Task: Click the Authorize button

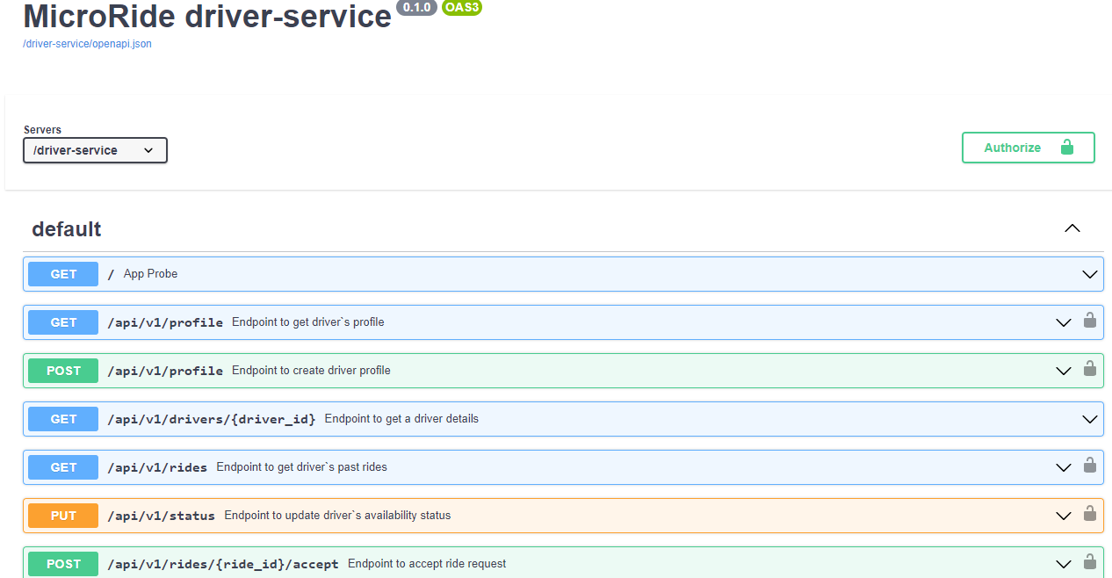Action: [1029, 148]
